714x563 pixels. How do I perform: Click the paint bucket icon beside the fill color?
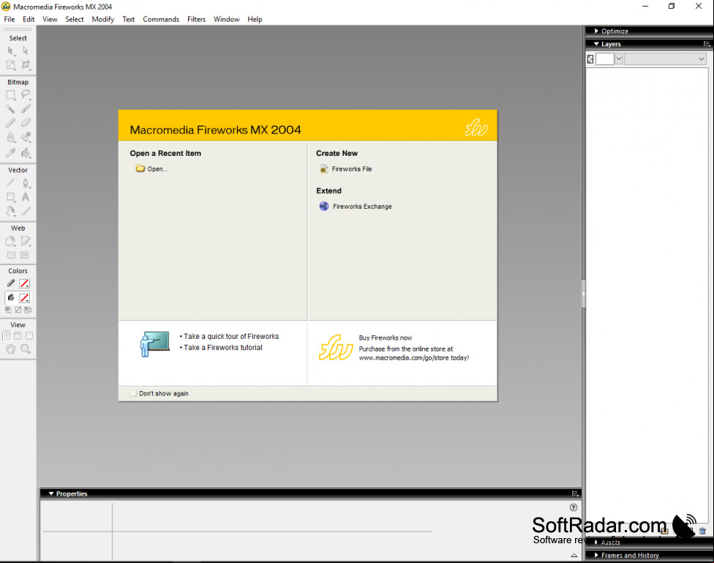pos(11,298)
